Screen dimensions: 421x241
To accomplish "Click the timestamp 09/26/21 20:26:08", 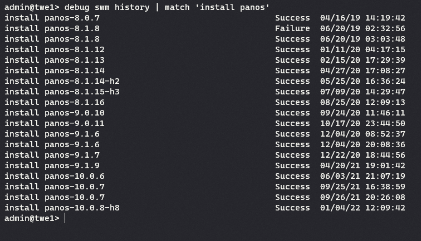I will (x=363, y=197).
